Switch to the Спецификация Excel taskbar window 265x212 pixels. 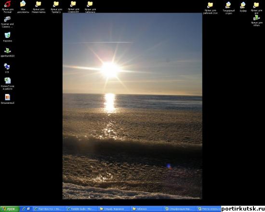tap(180, 209)
